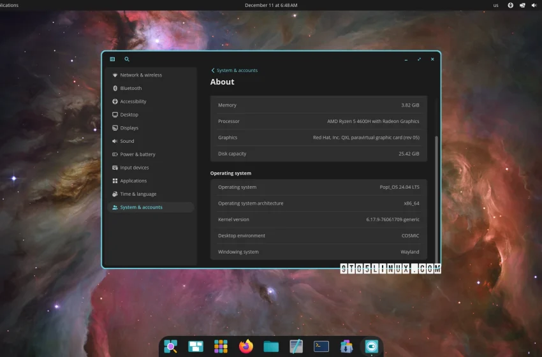Screen dimensions: 542x357
Task: Select Input devices entry
Action: (x=150, y=168)
